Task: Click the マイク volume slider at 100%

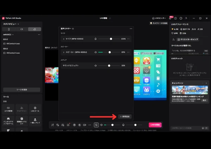Action: [109, 39]
